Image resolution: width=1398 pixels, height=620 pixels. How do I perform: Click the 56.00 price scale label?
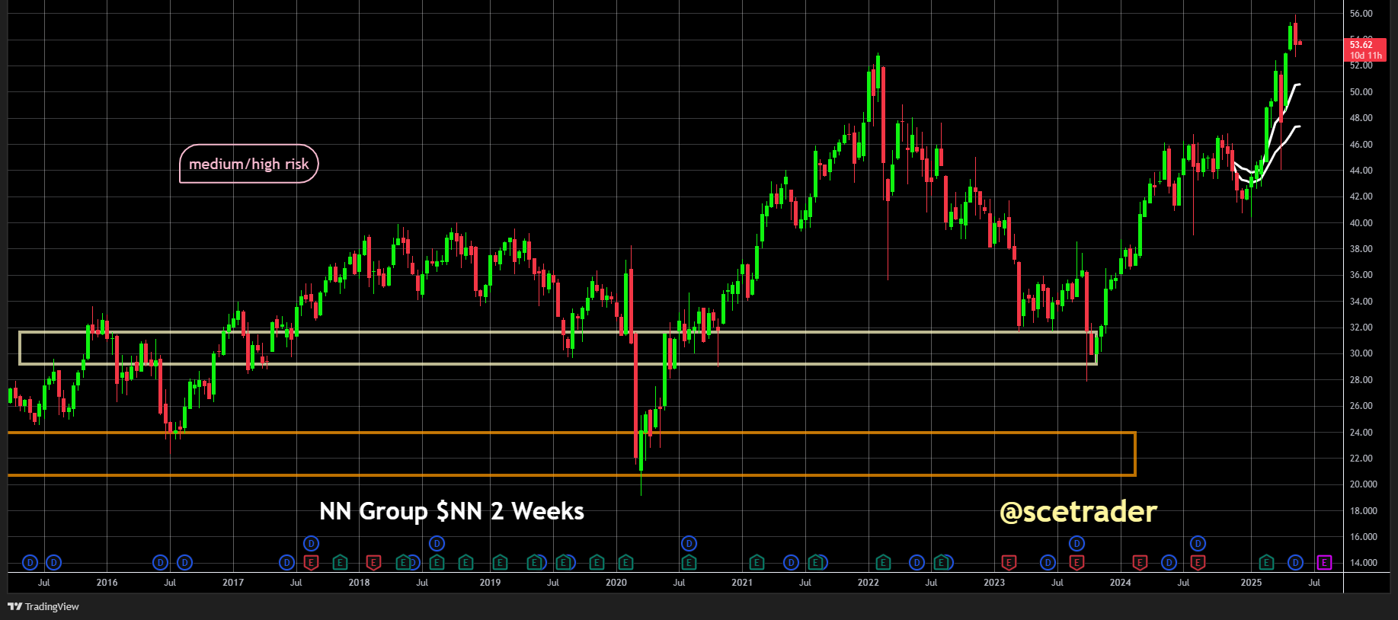point(1361,14)
